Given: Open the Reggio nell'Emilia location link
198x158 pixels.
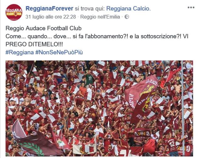Looking at the screenshot, I should coord(100,17).
